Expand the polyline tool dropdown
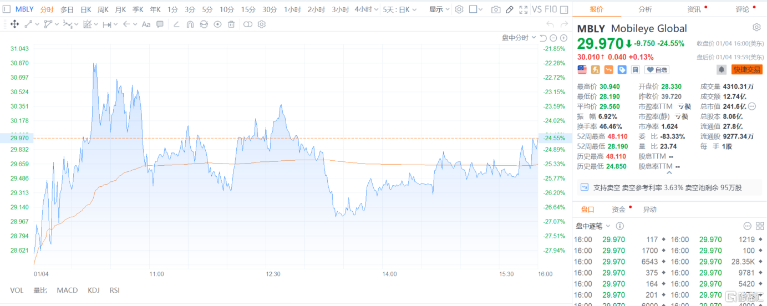Image resolution: width=767 pixels, height=306 pixels. point(57,24)
